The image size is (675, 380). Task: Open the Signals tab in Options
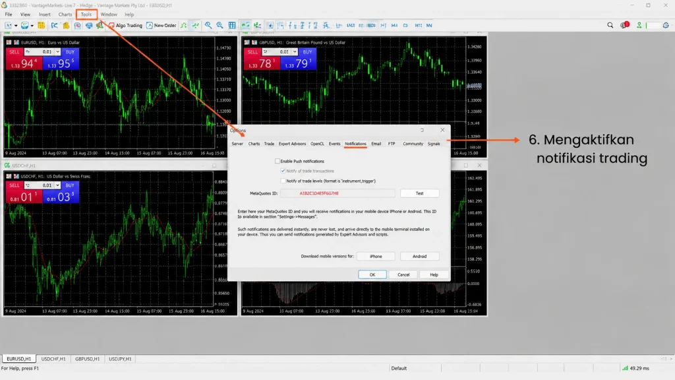coord(434,144)
